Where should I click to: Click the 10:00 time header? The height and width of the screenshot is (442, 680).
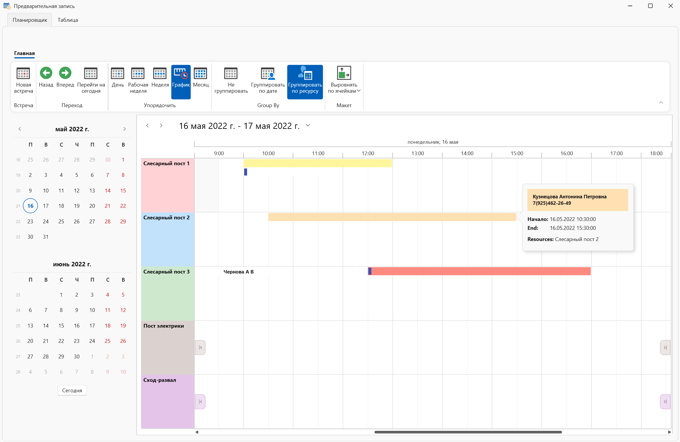(x=268, y=153)
